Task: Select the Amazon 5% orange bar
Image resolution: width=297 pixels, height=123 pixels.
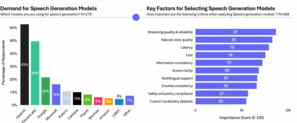Action: (109, 101)
